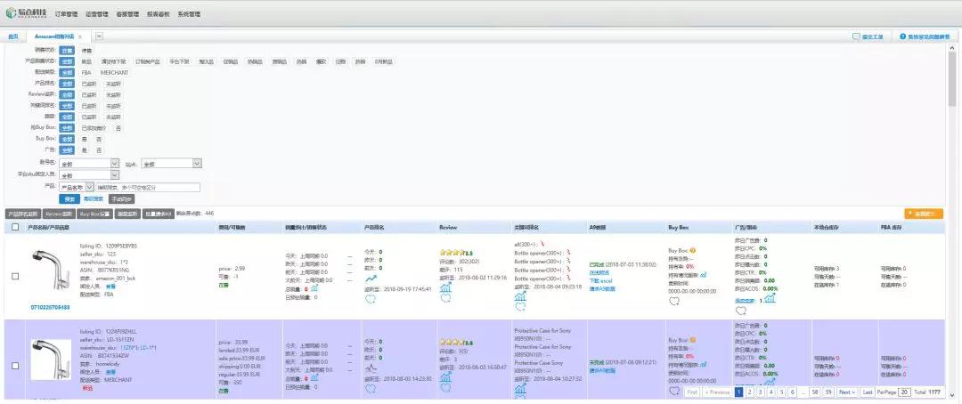Image resolution: width=962 pixels, height=404 pixels.
Task: Open keyword chart icon for Protective Case for Sony row
Action: [520, 389]
